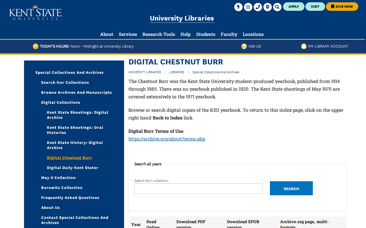Open the archive.org terms link
366x228 pixels.
[167, 139]
